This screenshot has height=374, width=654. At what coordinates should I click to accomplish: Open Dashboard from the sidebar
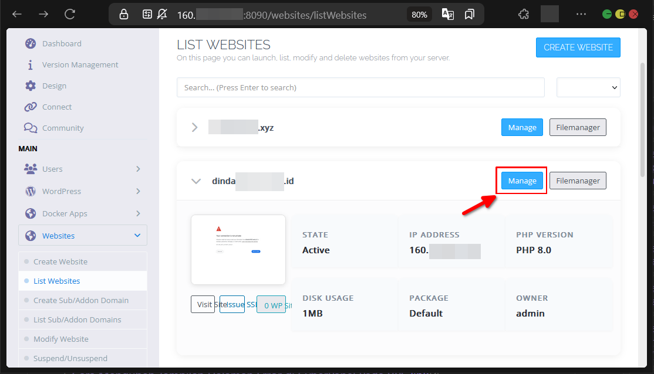62,43
